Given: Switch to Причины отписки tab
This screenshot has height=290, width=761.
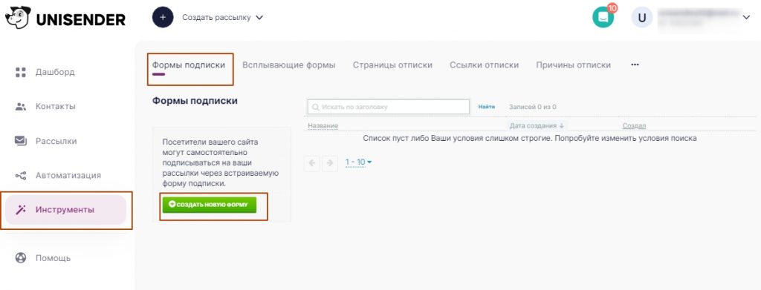Looking at the screenshot, I should click(574, 65).
